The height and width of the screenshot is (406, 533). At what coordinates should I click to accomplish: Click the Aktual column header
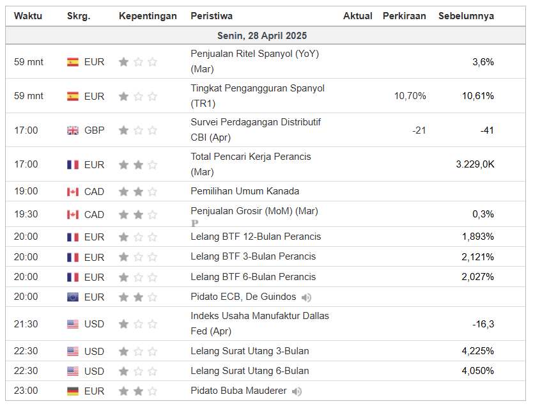pyautogui.click(x=358, y=16)
